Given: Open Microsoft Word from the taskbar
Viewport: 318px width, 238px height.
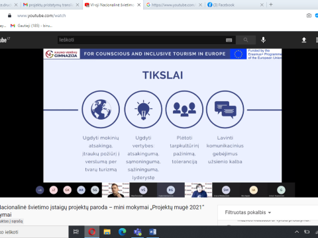Looking at the screenshot, I should point(152,232).
